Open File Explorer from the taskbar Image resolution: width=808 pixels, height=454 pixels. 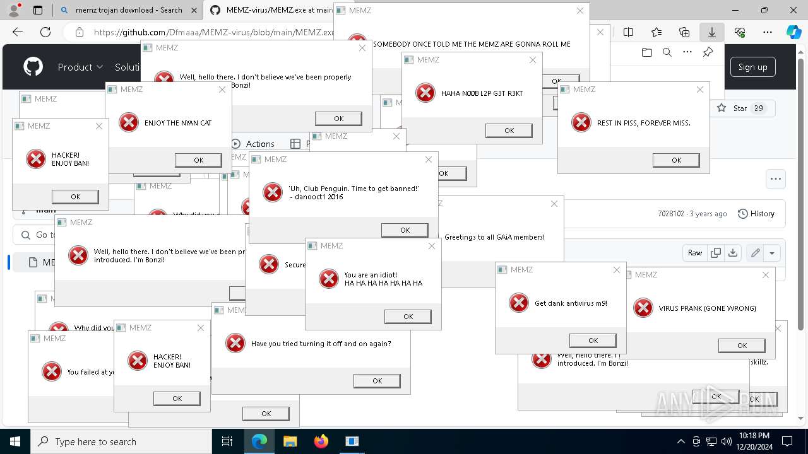tap(290, 441)
